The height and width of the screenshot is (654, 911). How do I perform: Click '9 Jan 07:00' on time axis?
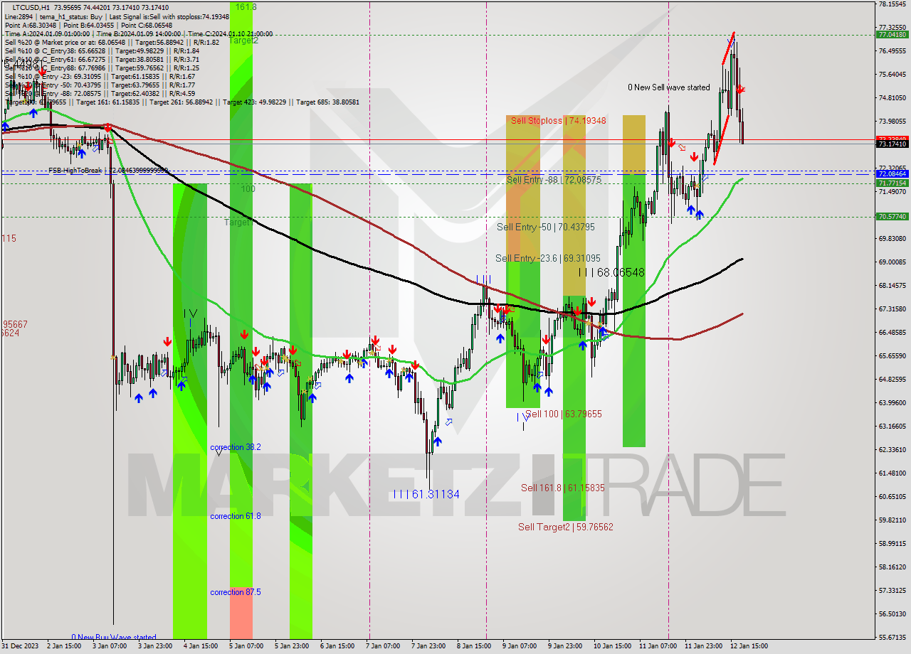(x=519, y=646)
